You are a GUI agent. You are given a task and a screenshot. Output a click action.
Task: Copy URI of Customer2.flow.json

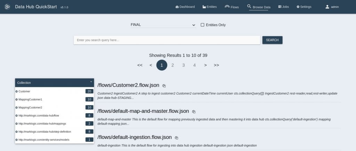click(164, 86)
